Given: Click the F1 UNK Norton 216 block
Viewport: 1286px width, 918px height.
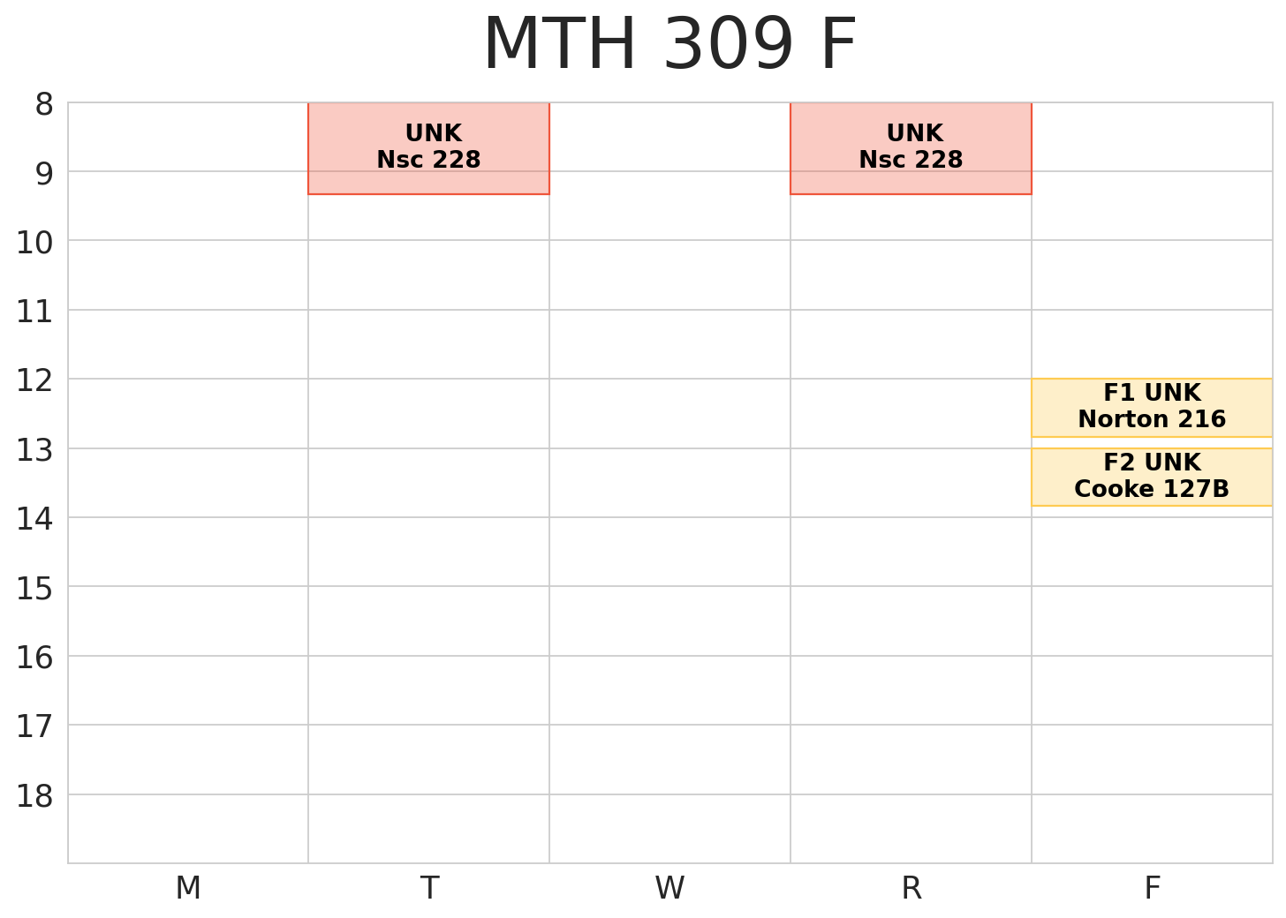Looking at the screenshot, I should tap(1152, 407).
